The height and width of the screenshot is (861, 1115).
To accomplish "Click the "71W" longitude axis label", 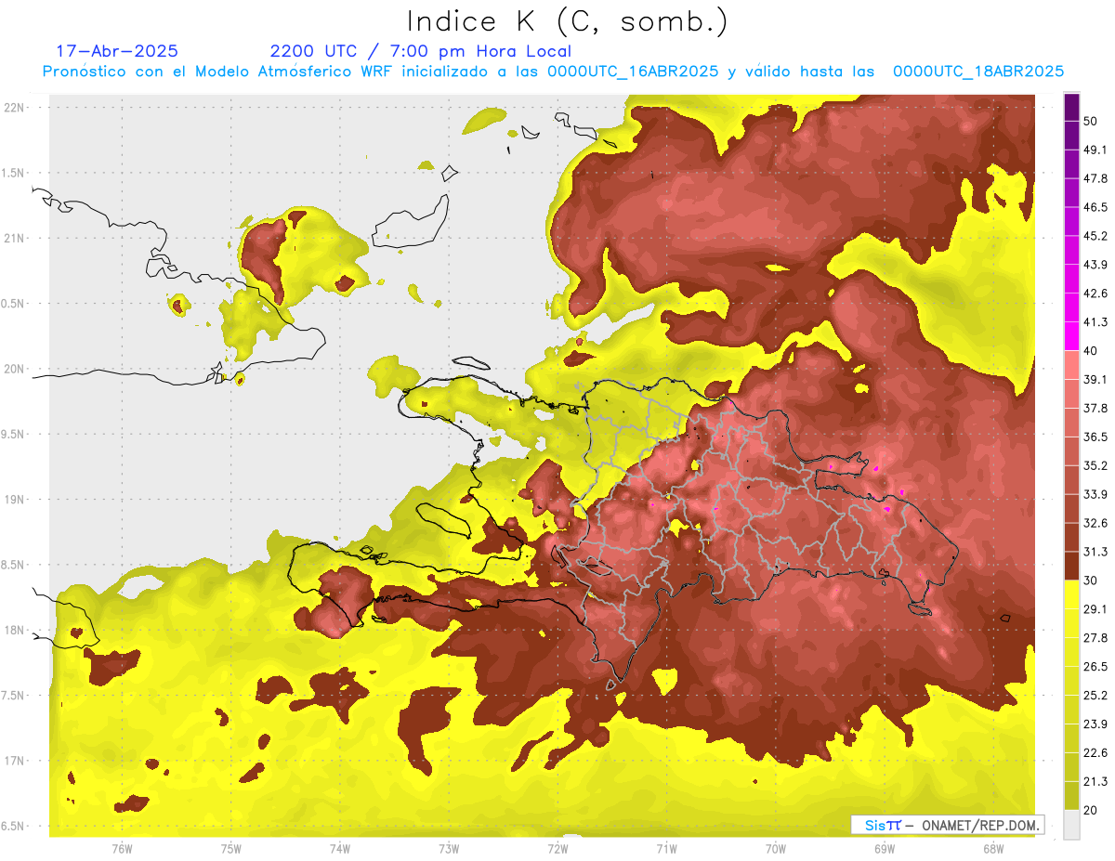I will [x=666, y=849].
